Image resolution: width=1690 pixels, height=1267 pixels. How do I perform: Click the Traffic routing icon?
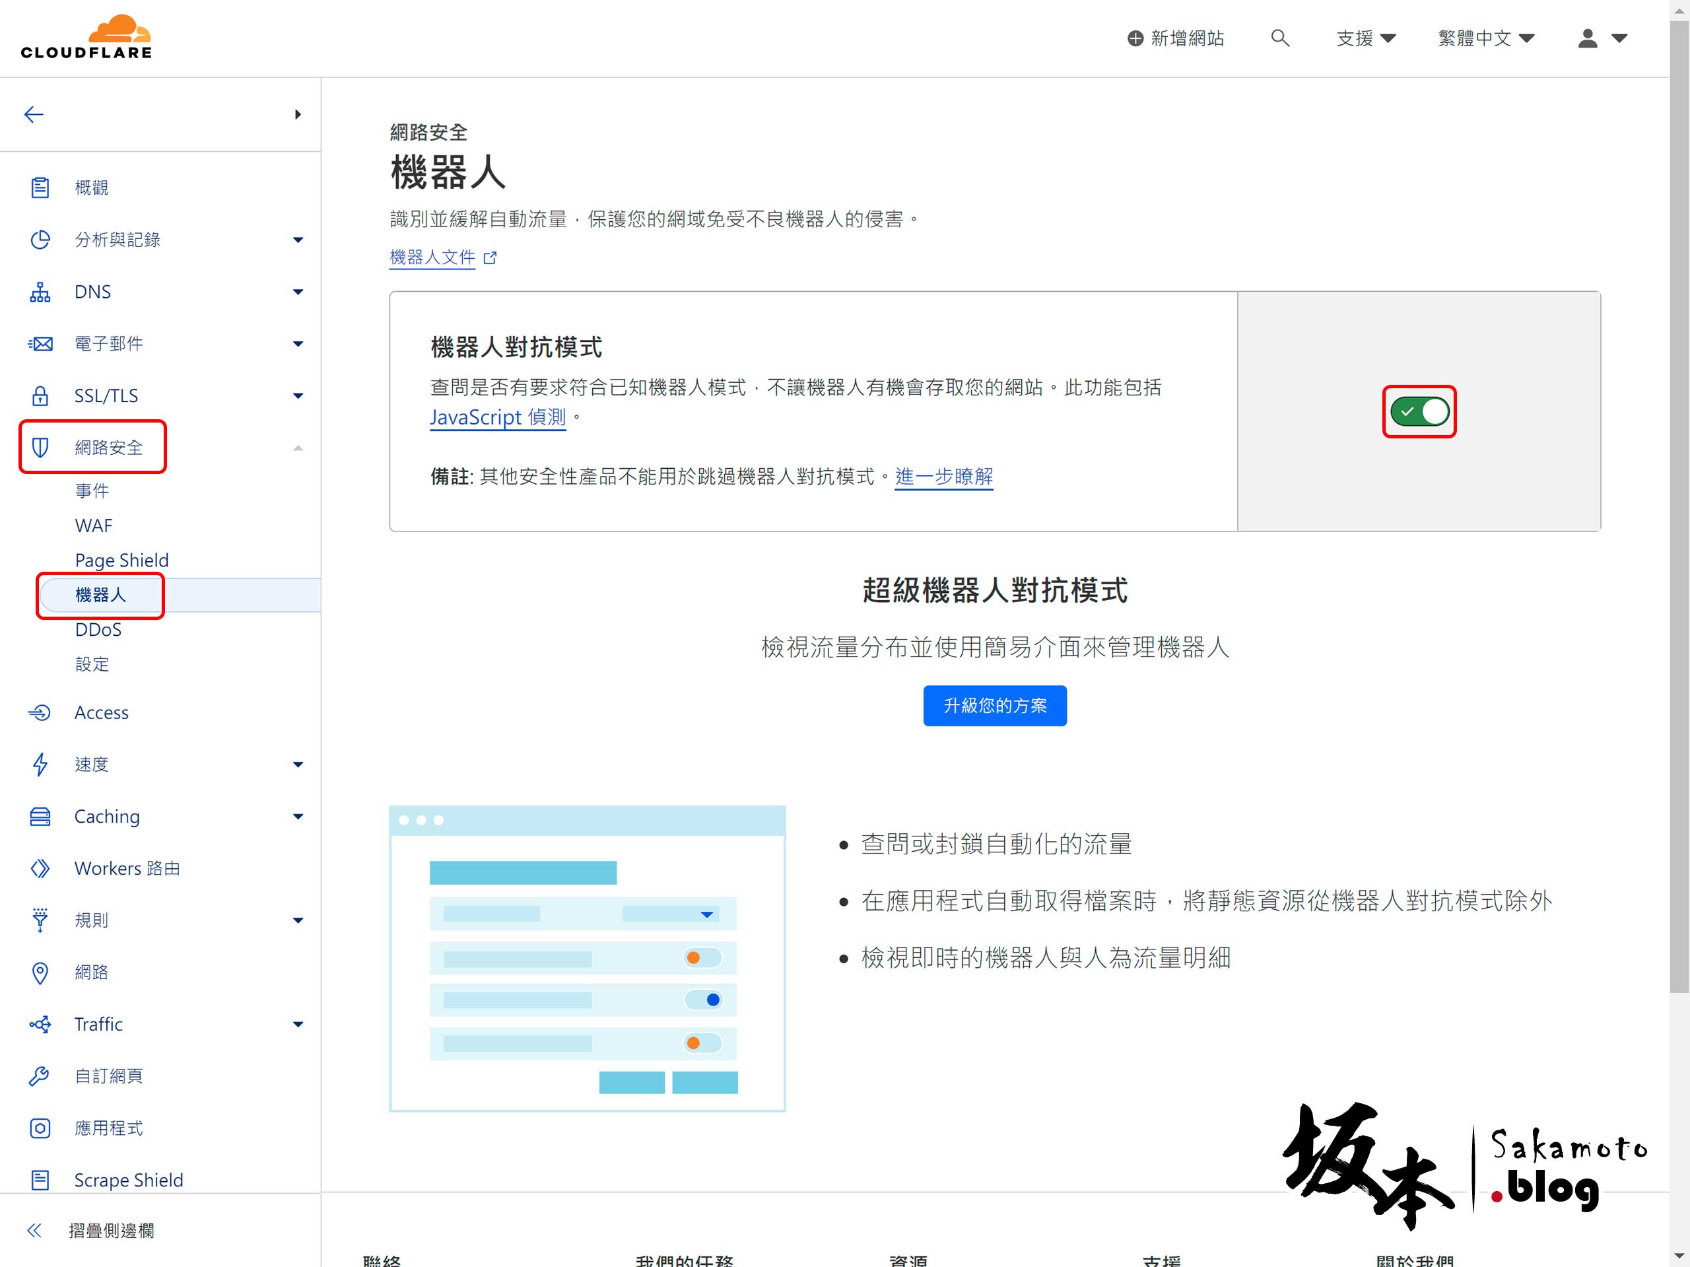pyautogui.click(x=40, y=1025)
